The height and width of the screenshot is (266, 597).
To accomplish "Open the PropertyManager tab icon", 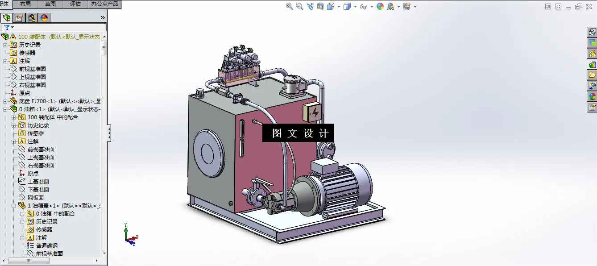I will (x=19, y=18).
